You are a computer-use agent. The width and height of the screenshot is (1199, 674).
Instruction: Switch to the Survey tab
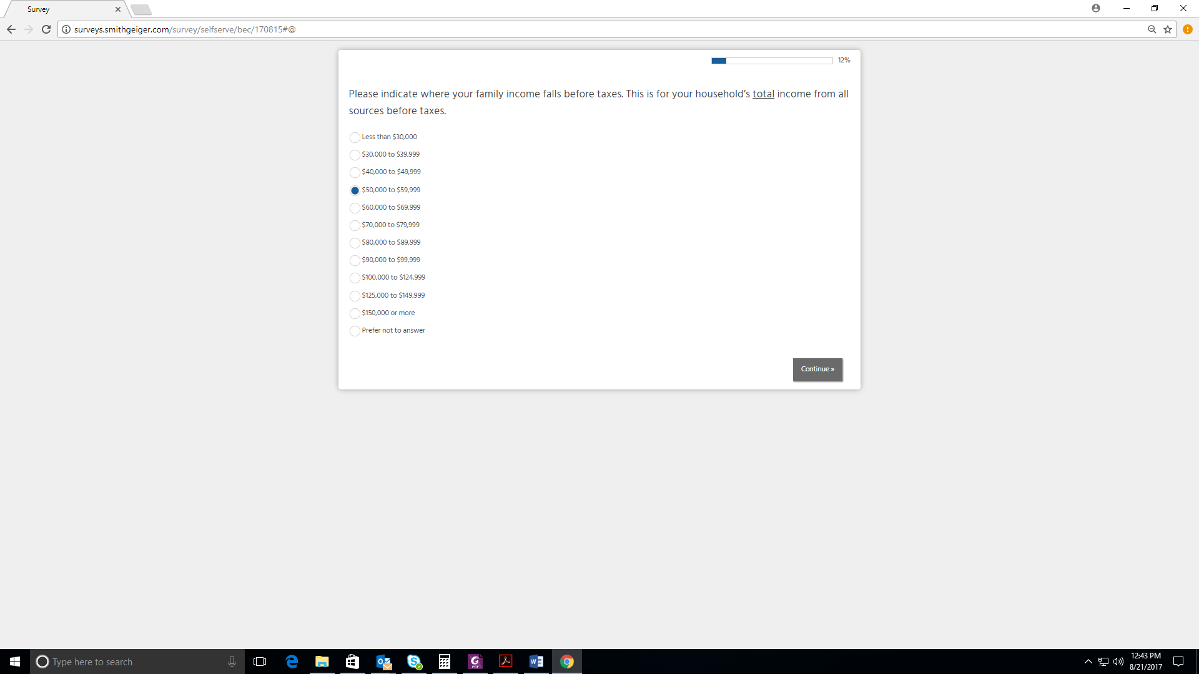coord(62,9)
